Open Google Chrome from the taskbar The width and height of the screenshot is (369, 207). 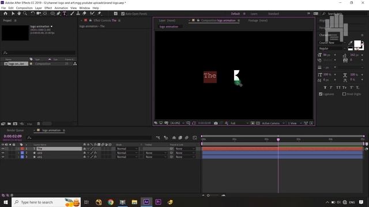point(111,202)
